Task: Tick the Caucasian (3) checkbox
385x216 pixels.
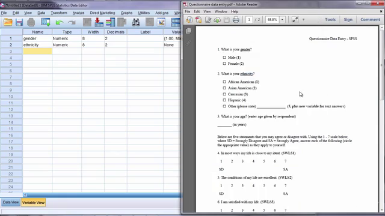Action: click(x=224, y=94)
